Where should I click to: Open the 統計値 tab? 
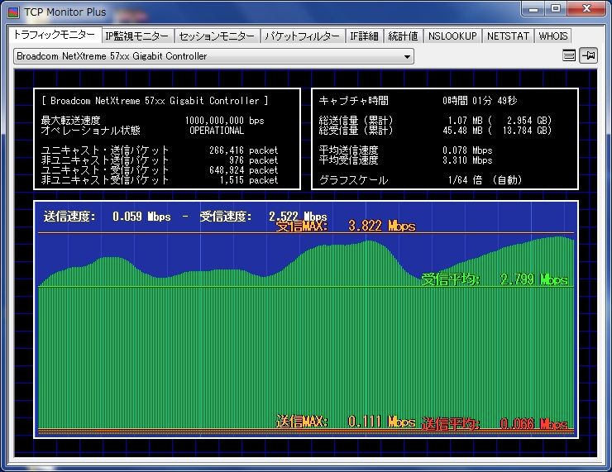coord(404,36)
